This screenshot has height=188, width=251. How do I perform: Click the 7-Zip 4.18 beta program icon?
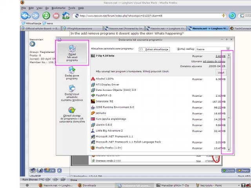[93, 56]
